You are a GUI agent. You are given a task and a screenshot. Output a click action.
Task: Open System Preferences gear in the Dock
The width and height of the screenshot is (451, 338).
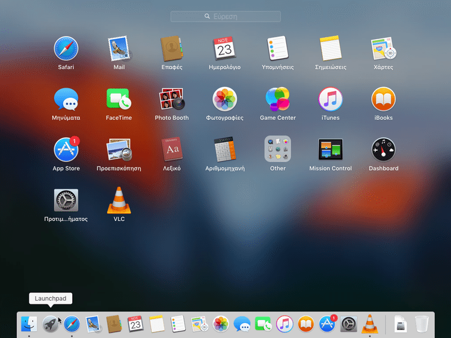[x=349, y=324]
